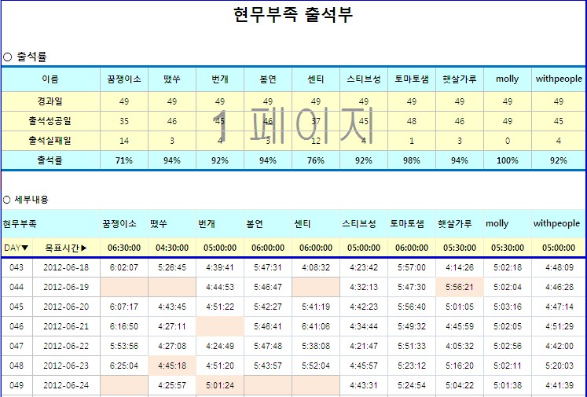This screenshot has width=587, height=397.
Task: Select the 35 success days cell
Action: point(124,121)
